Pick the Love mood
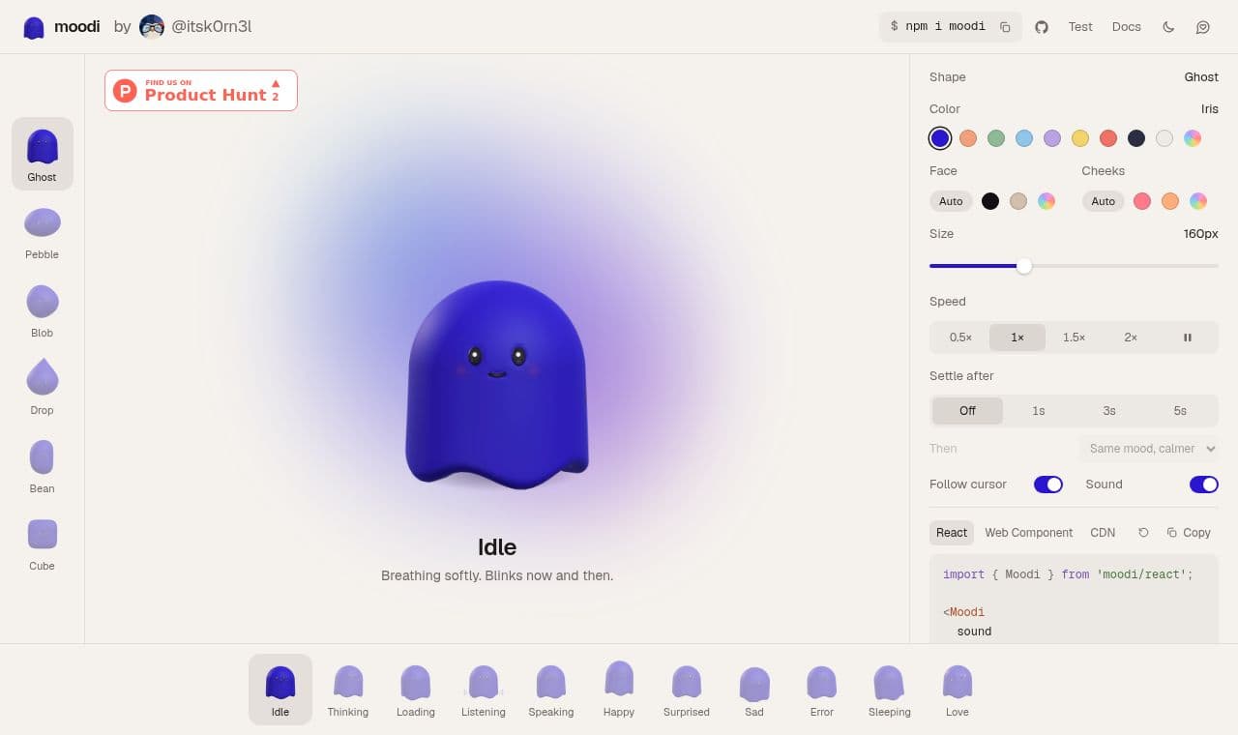 tap(958, 690)
